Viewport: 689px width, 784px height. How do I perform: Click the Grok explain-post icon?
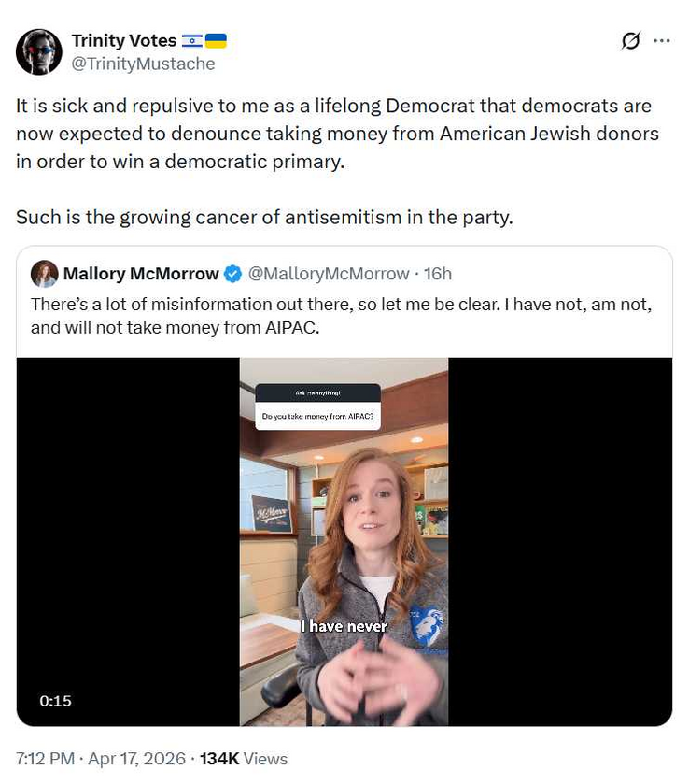click(x=631, y=41)
